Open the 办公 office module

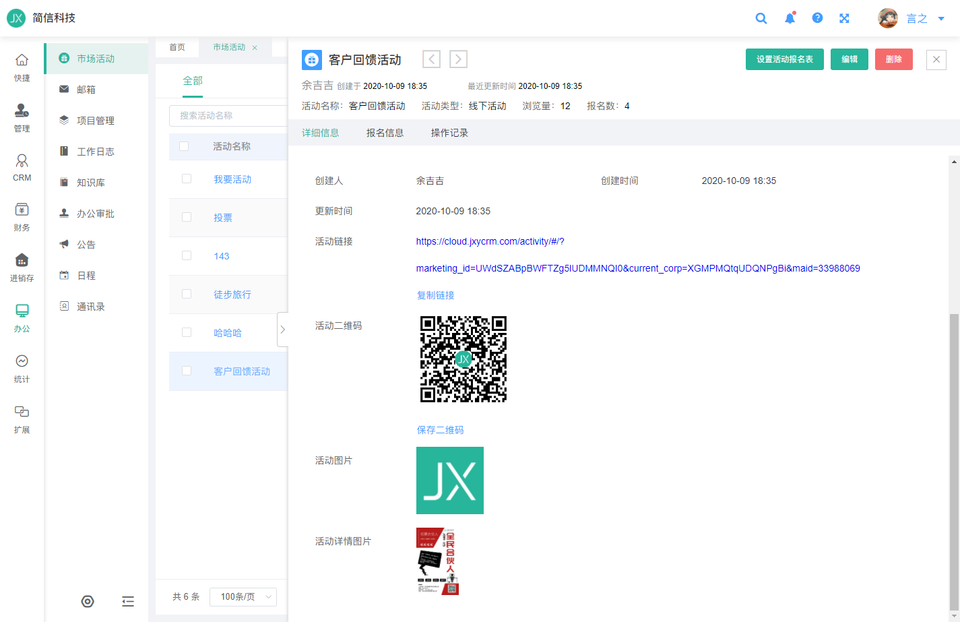[22, 318]
